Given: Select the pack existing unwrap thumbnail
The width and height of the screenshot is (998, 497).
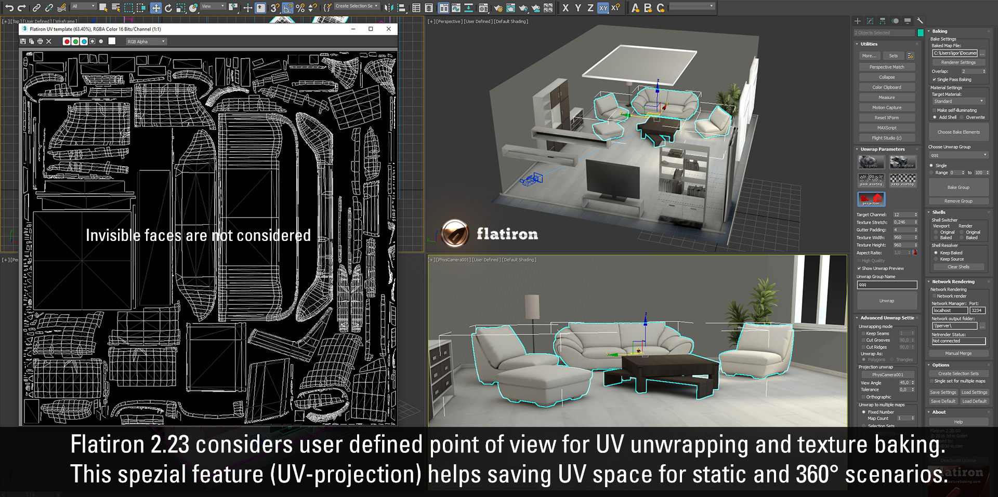Looking at the screenshot, I should coord(871,180).
